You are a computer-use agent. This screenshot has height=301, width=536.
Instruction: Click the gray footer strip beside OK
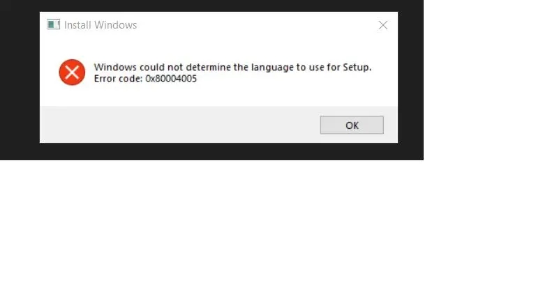pyautogui.click(x=178, y=125)
